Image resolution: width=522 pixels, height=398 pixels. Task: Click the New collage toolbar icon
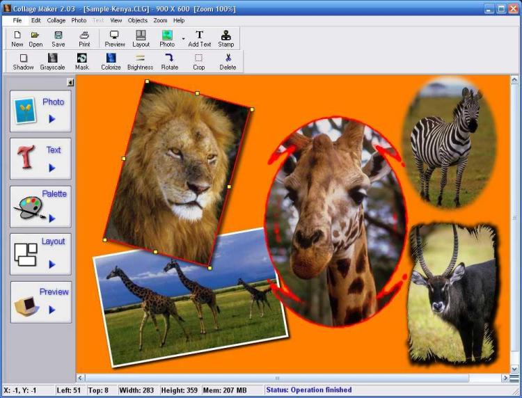(x=17, y=38)
